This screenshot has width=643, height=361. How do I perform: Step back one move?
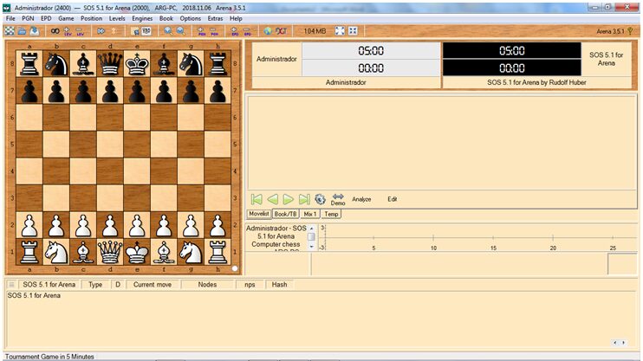272,200
